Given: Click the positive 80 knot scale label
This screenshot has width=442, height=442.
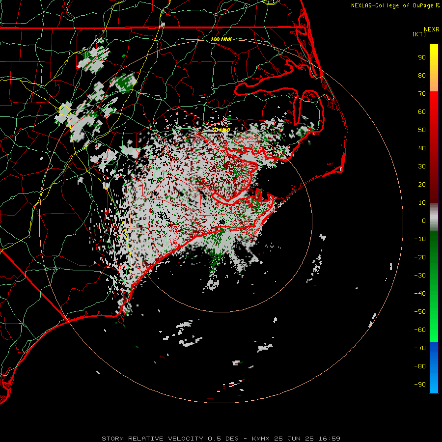Looking at the screenshot, I should pos(422,75).
